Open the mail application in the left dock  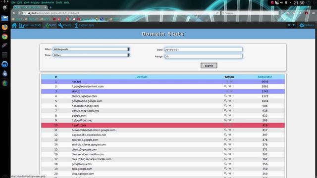4,18
